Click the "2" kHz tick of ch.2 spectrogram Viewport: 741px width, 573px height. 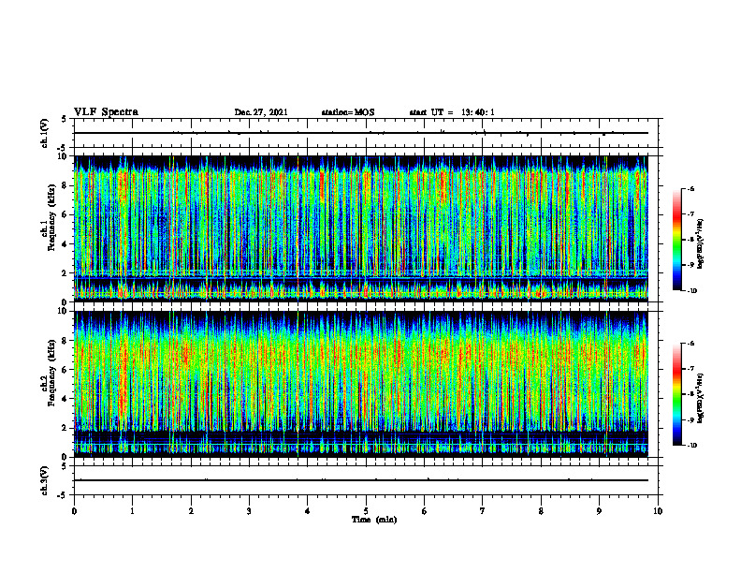[x=65, y=428]
